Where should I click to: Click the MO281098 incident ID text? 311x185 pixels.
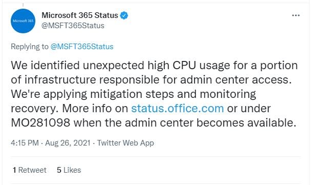(40, 123)
